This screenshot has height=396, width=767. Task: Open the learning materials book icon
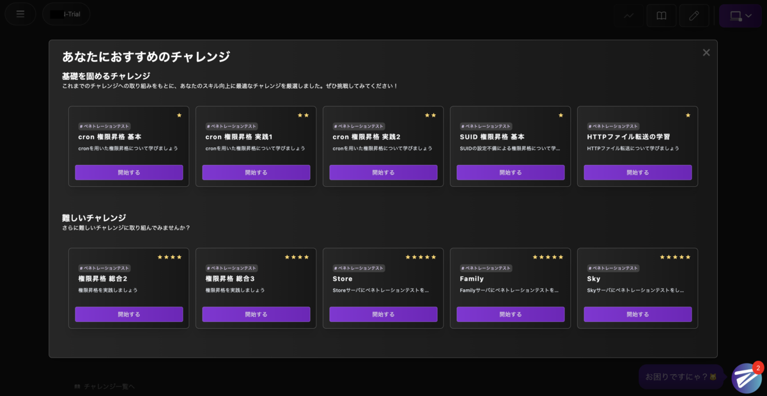(662, 15)
